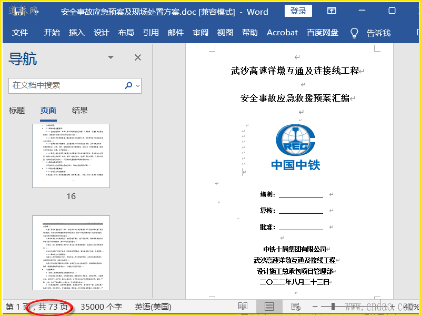421x316 pixels.
Task: Click the date 二〇二二年八月二十三日
Action: pyautogui.click(x=295, y=282)
